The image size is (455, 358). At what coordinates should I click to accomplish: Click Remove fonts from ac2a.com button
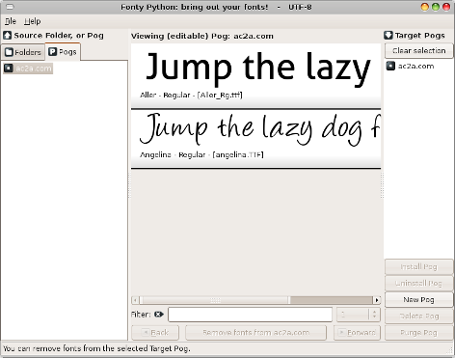pos(255,332)
